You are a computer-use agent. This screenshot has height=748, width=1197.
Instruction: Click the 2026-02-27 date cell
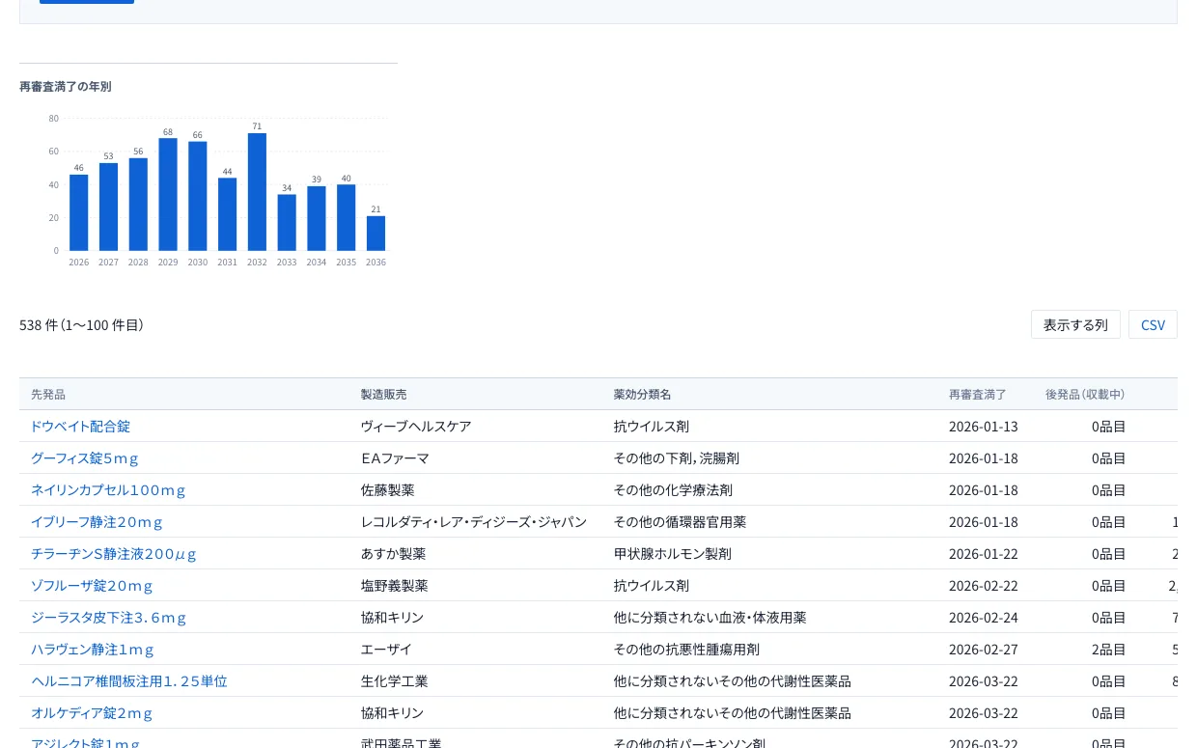(x=983, y=649)
